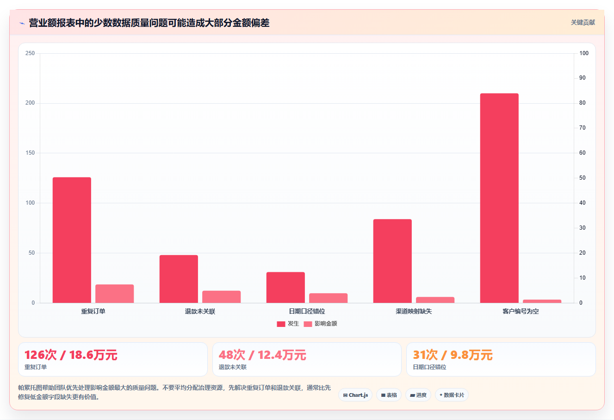This screenshot has width=614, height=420.
Task: Click the 渠道映射缺失 amount bar
Action: [x=435, y=300]
